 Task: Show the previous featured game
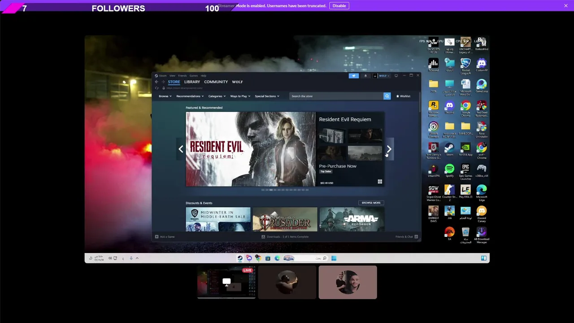click(181, 149)
